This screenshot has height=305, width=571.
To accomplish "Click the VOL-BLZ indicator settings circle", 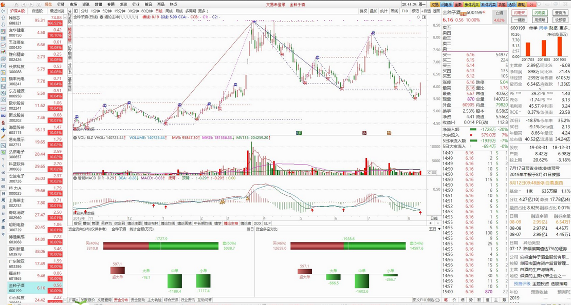I will point(75,138).
